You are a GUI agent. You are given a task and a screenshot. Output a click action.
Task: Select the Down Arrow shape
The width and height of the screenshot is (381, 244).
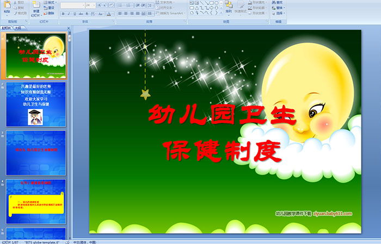click(x=216, y=8)
